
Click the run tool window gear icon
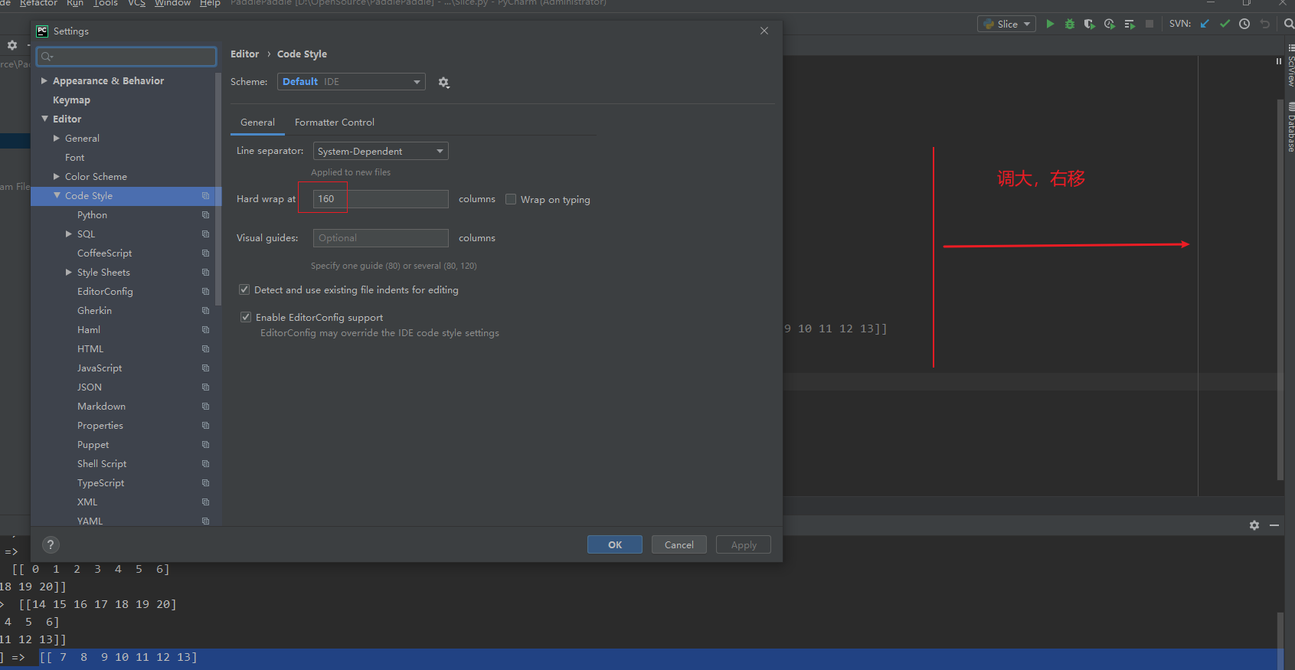[x=1254, y=525]
